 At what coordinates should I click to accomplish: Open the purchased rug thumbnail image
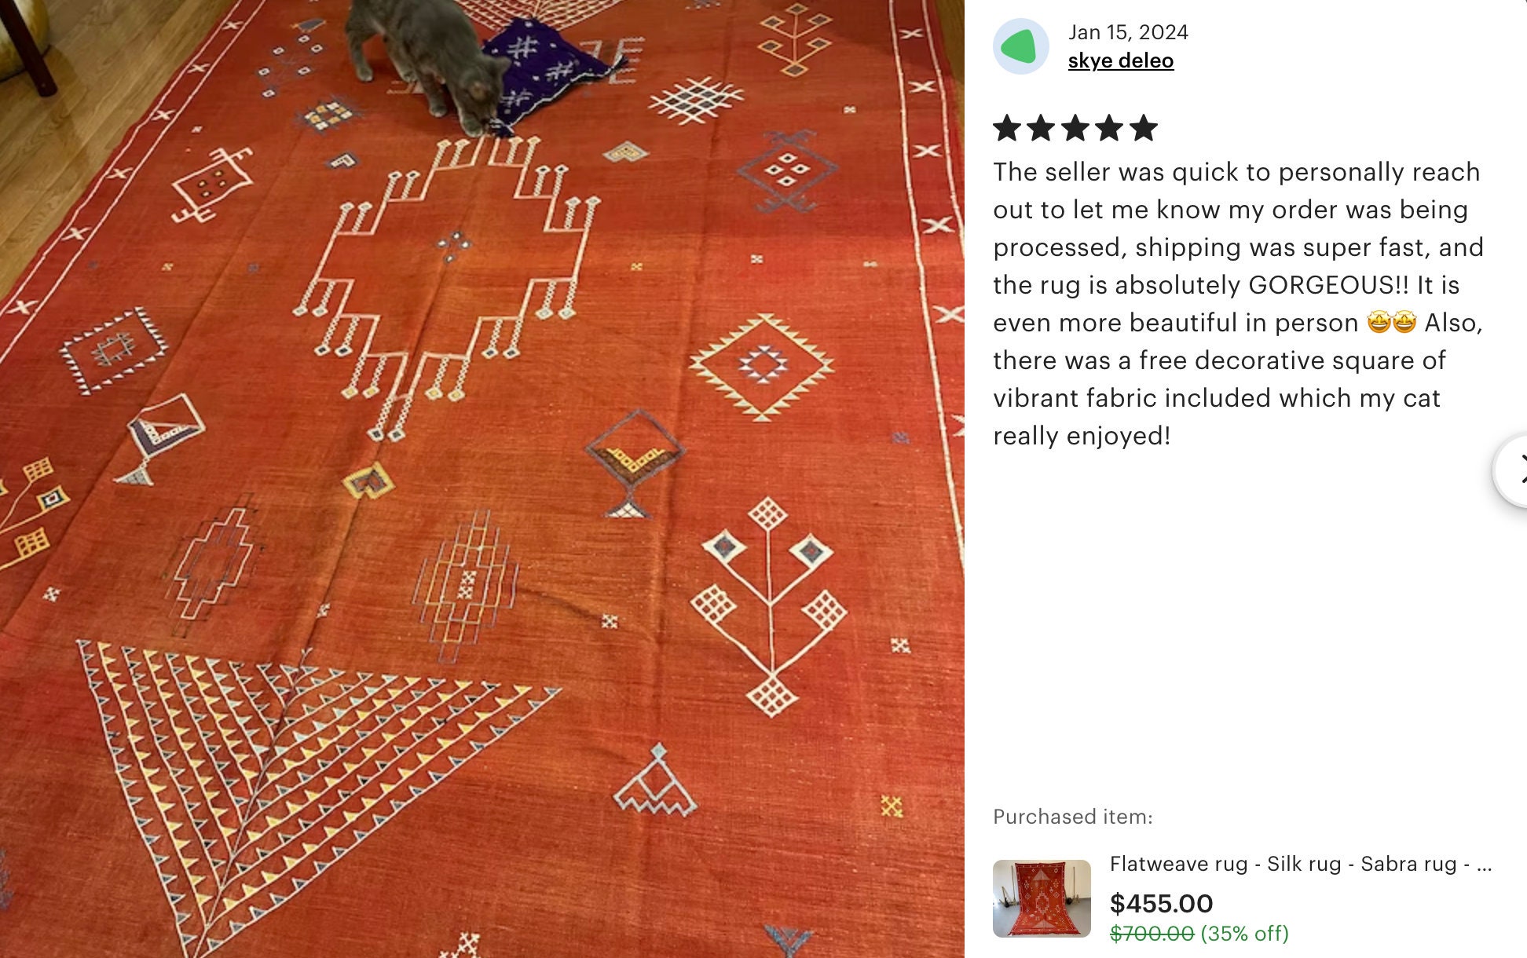(x=1042, y=898)
